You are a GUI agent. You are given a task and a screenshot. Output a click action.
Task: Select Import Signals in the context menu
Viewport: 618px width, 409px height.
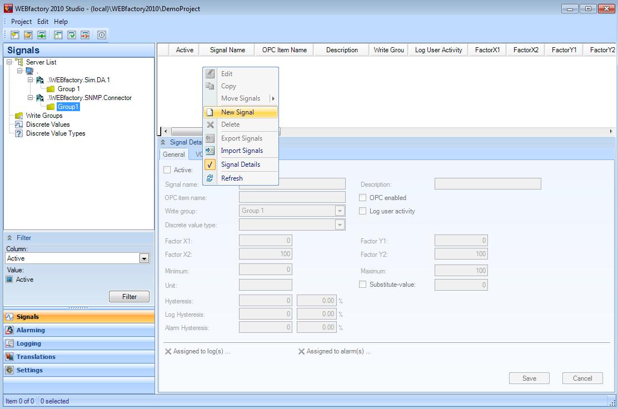click(242, 151)
